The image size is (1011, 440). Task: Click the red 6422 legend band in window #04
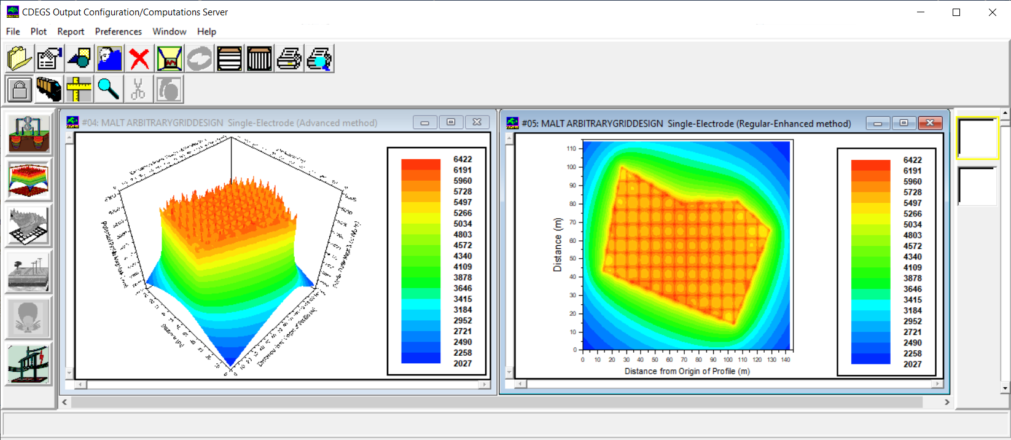421,164
